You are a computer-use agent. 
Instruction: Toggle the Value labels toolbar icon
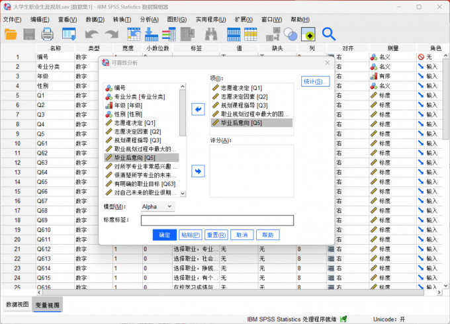273,34
